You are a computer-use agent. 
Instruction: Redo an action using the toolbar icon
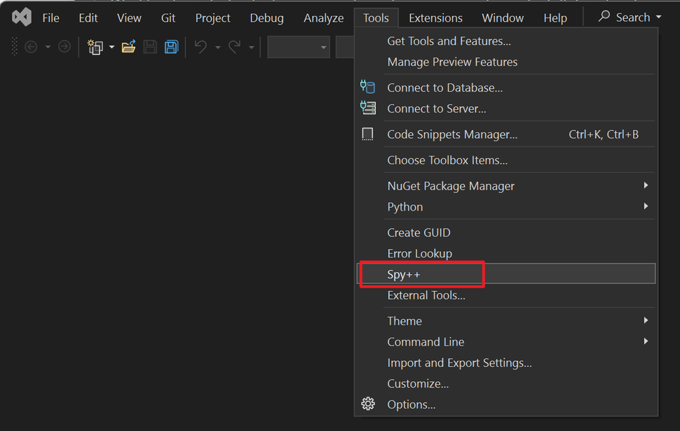click(x=233, y=47)
